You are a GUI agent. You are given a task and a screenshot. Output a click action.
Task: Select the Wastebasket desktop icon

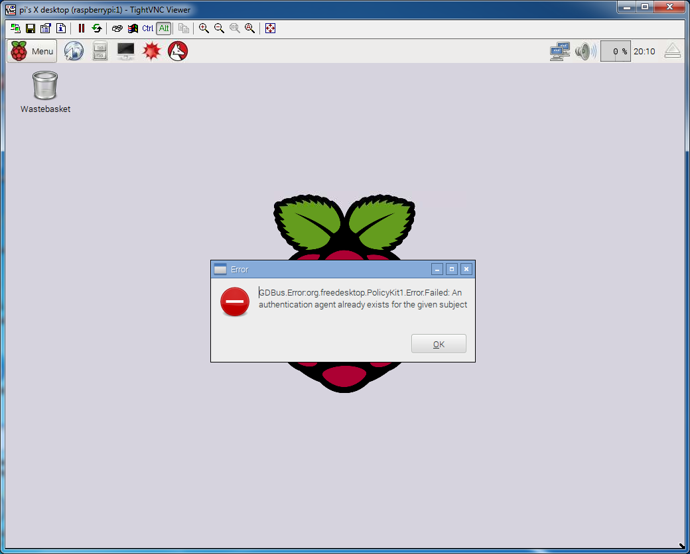(45, 92)
